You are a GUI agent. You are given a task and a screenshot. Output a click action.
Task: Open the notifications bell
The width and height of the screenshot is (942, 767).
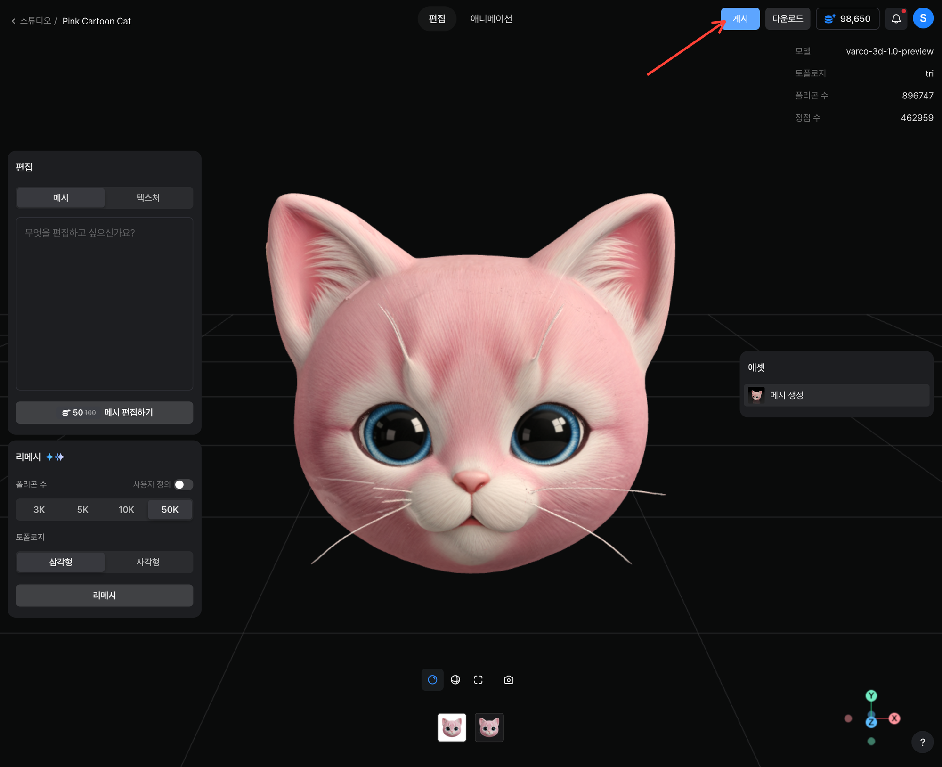896,19
